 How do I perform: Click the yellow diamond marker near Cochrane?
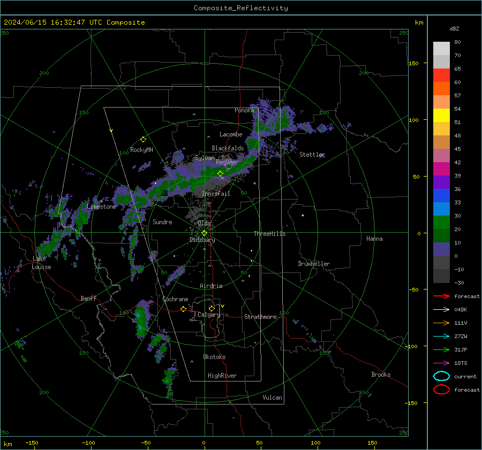[x=183, y=309]
